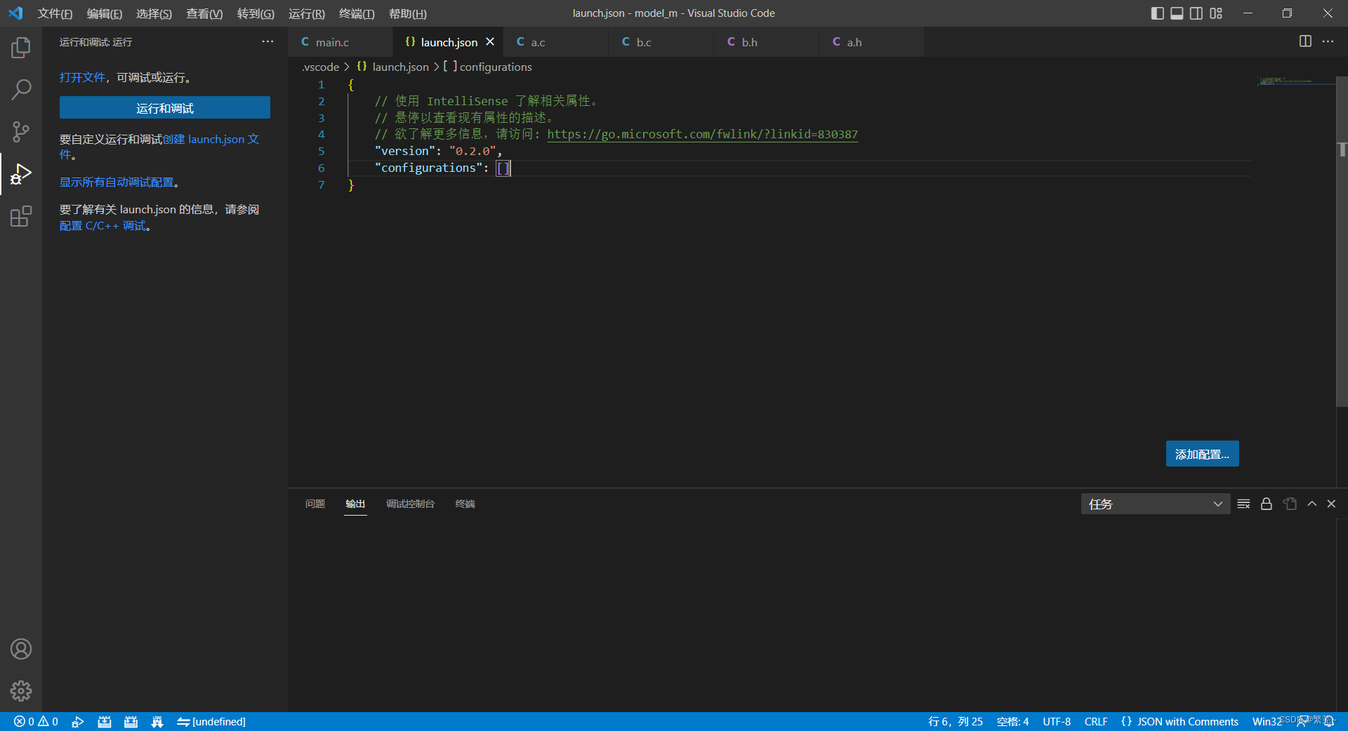The width and height of the screenshot is (1348, 731).
Task: Open the Explorer view in the activity bar
Action: click(x=21, y=48)
